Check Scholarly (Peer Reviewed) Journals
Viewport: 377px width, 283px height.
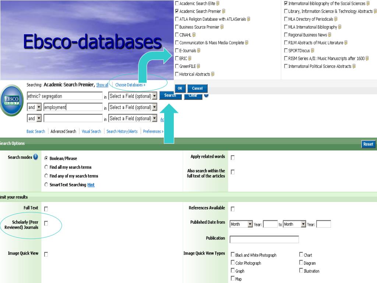[46, 223]
